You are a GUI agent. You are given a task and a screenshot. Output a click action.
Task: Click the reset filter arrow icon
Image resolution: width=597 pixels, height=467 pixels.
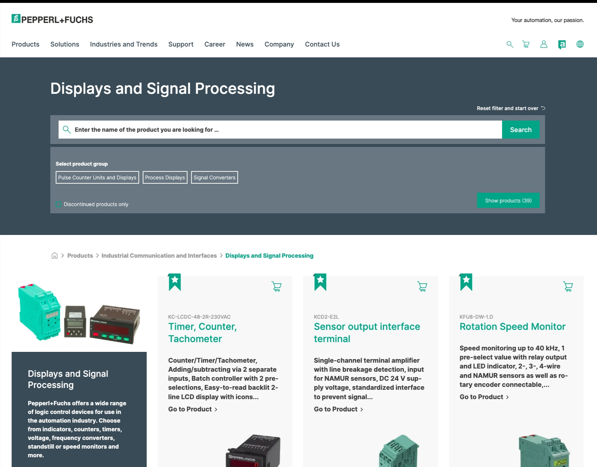(543, 108)
